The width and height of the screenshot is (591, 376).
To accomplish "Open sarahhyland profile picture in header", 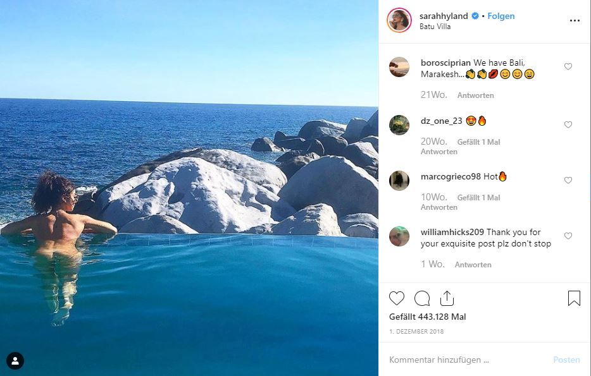I will pos(399,20).
